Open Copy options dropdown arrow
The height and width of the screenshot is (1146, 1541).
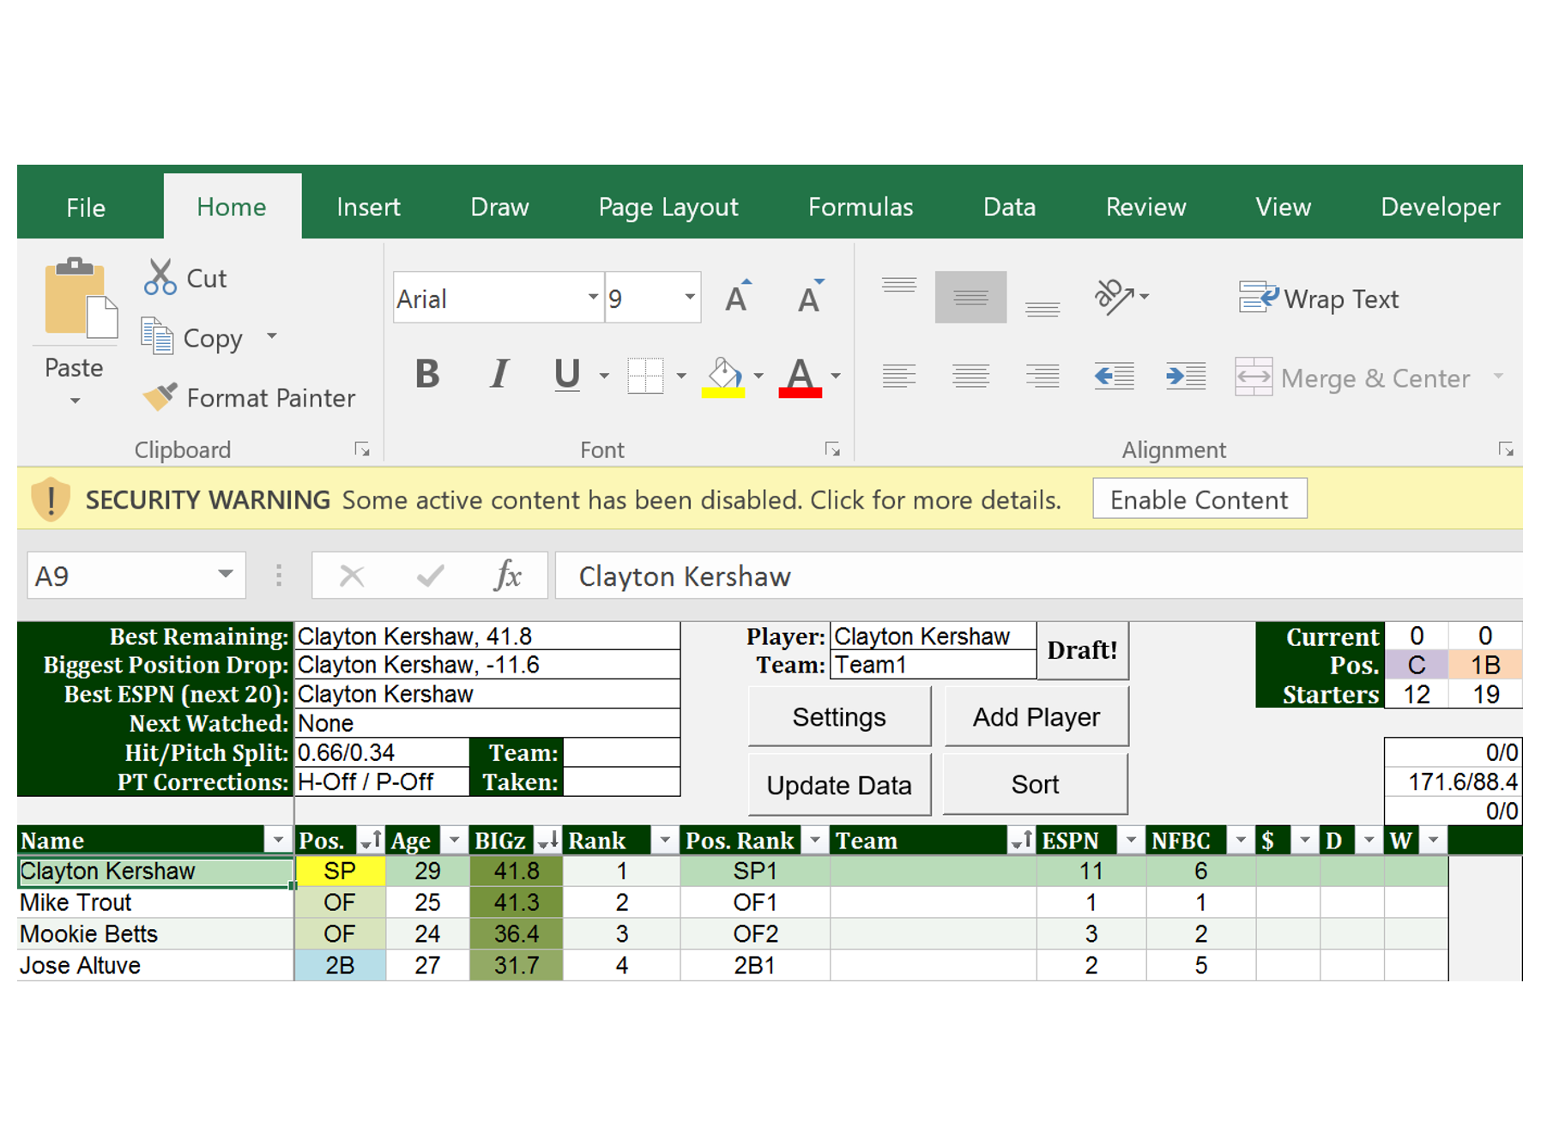[272, 335]
